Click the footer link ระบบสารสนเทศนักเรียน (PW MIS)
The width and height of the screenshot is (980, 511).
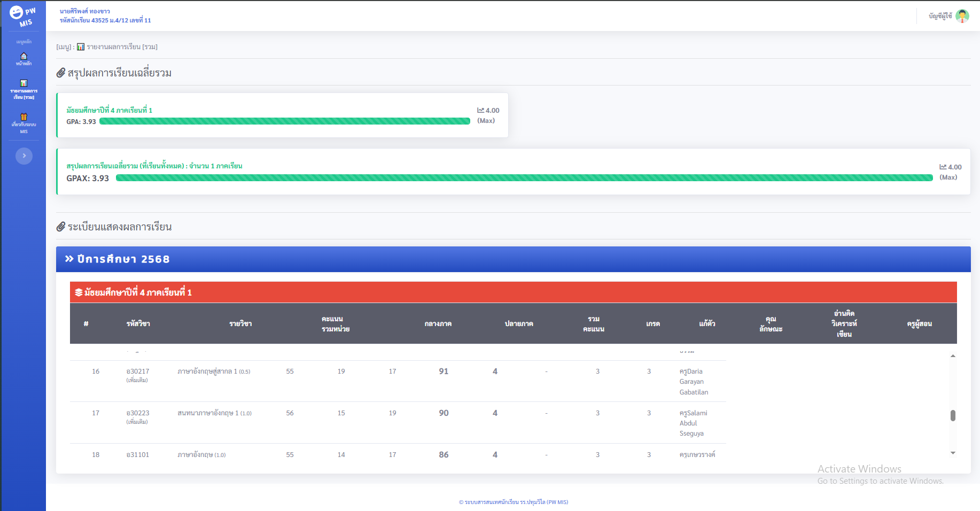click(513, 502)
